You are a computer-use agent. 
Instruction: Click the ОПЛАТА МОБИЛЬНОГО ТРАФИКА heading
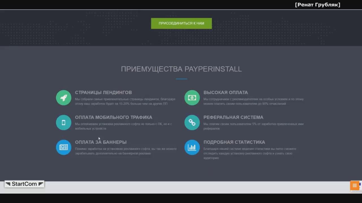click(x=113, y=117)
